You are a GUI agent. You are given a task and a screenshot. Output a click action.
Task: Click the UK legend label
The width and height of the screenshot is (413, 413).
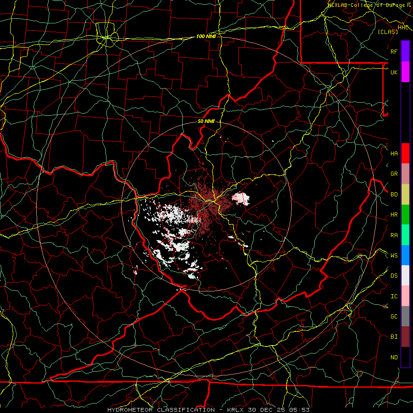(394, 72)
